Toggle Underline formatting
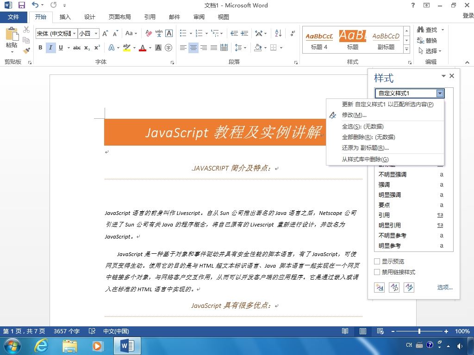The width and height of the screenshot is (474, 355). click(61, 48)
